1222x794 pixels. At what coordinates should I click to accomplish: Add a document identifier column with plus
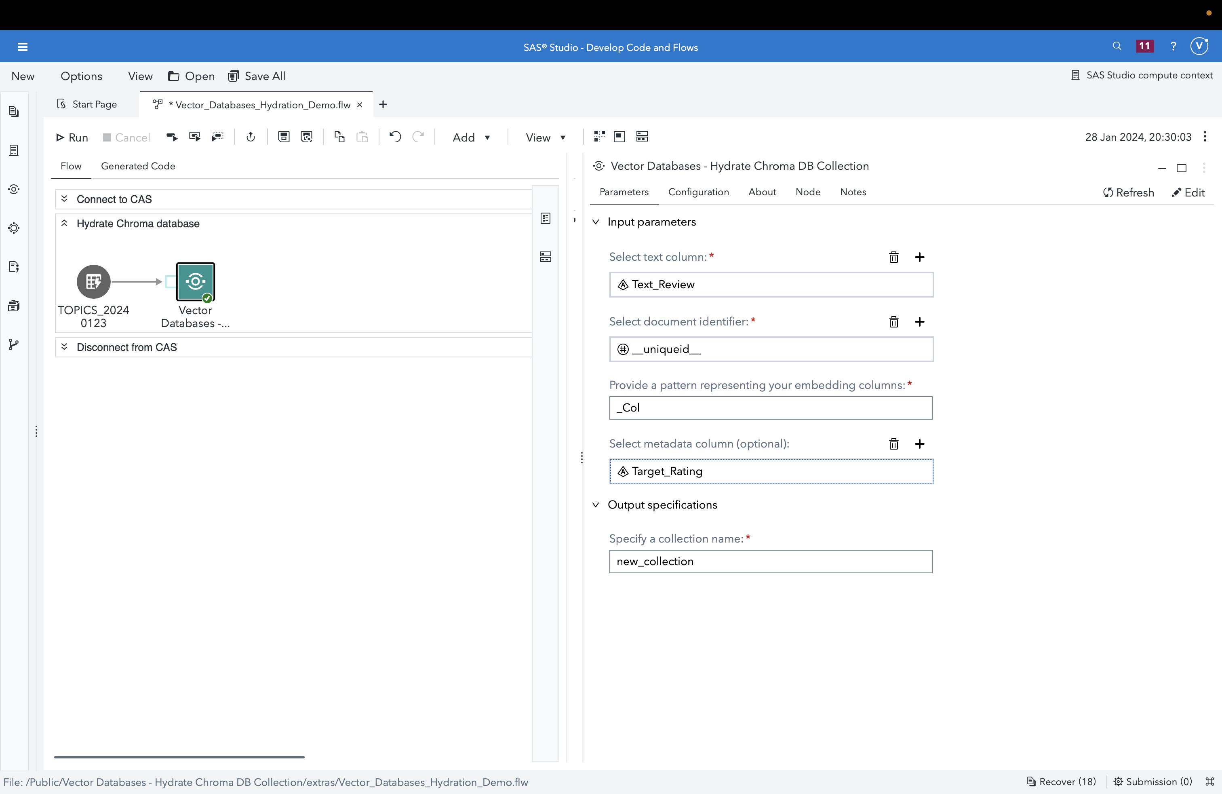[x=920, y=321]
